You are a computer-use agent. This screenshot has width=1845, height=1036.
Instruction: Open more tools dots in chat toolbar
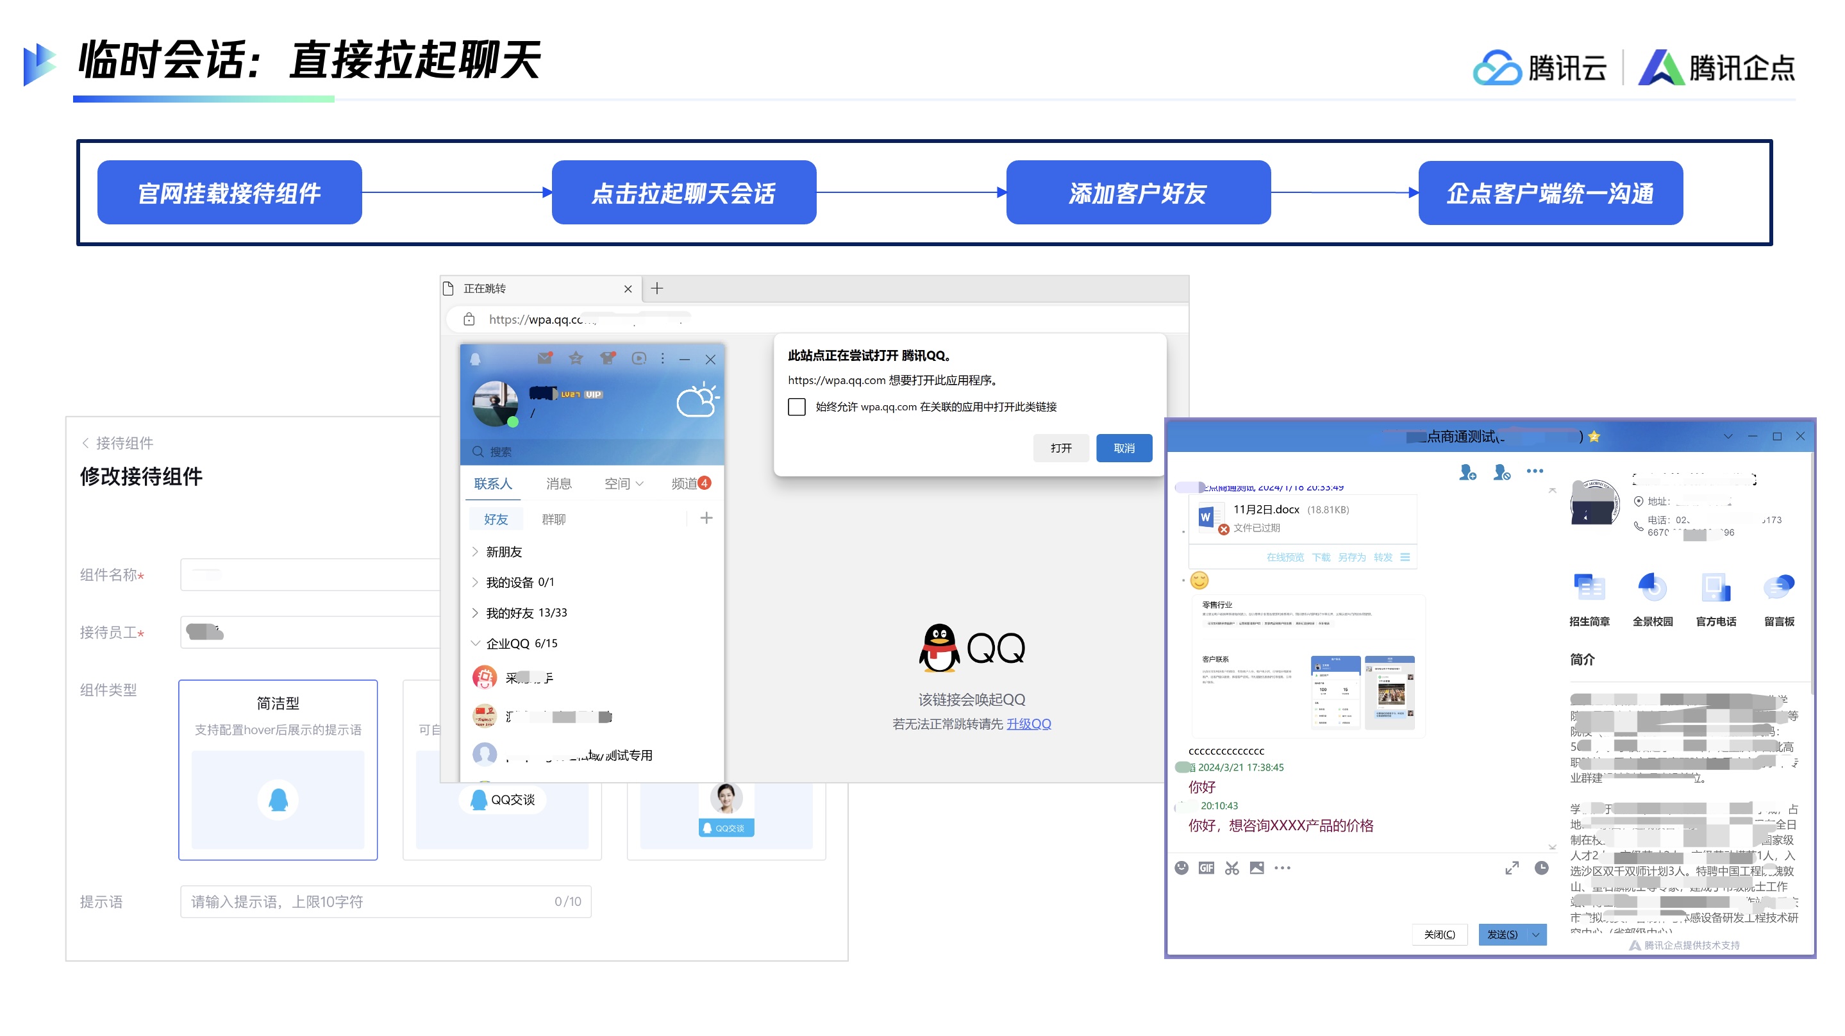(1282, 867)
